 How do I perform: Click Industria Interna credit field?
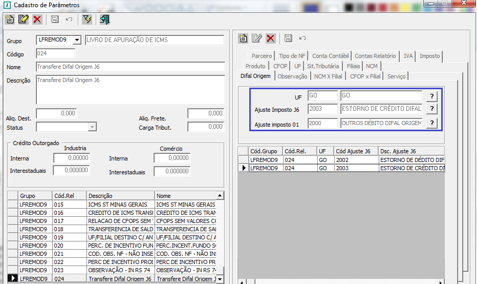pos(72,158)
